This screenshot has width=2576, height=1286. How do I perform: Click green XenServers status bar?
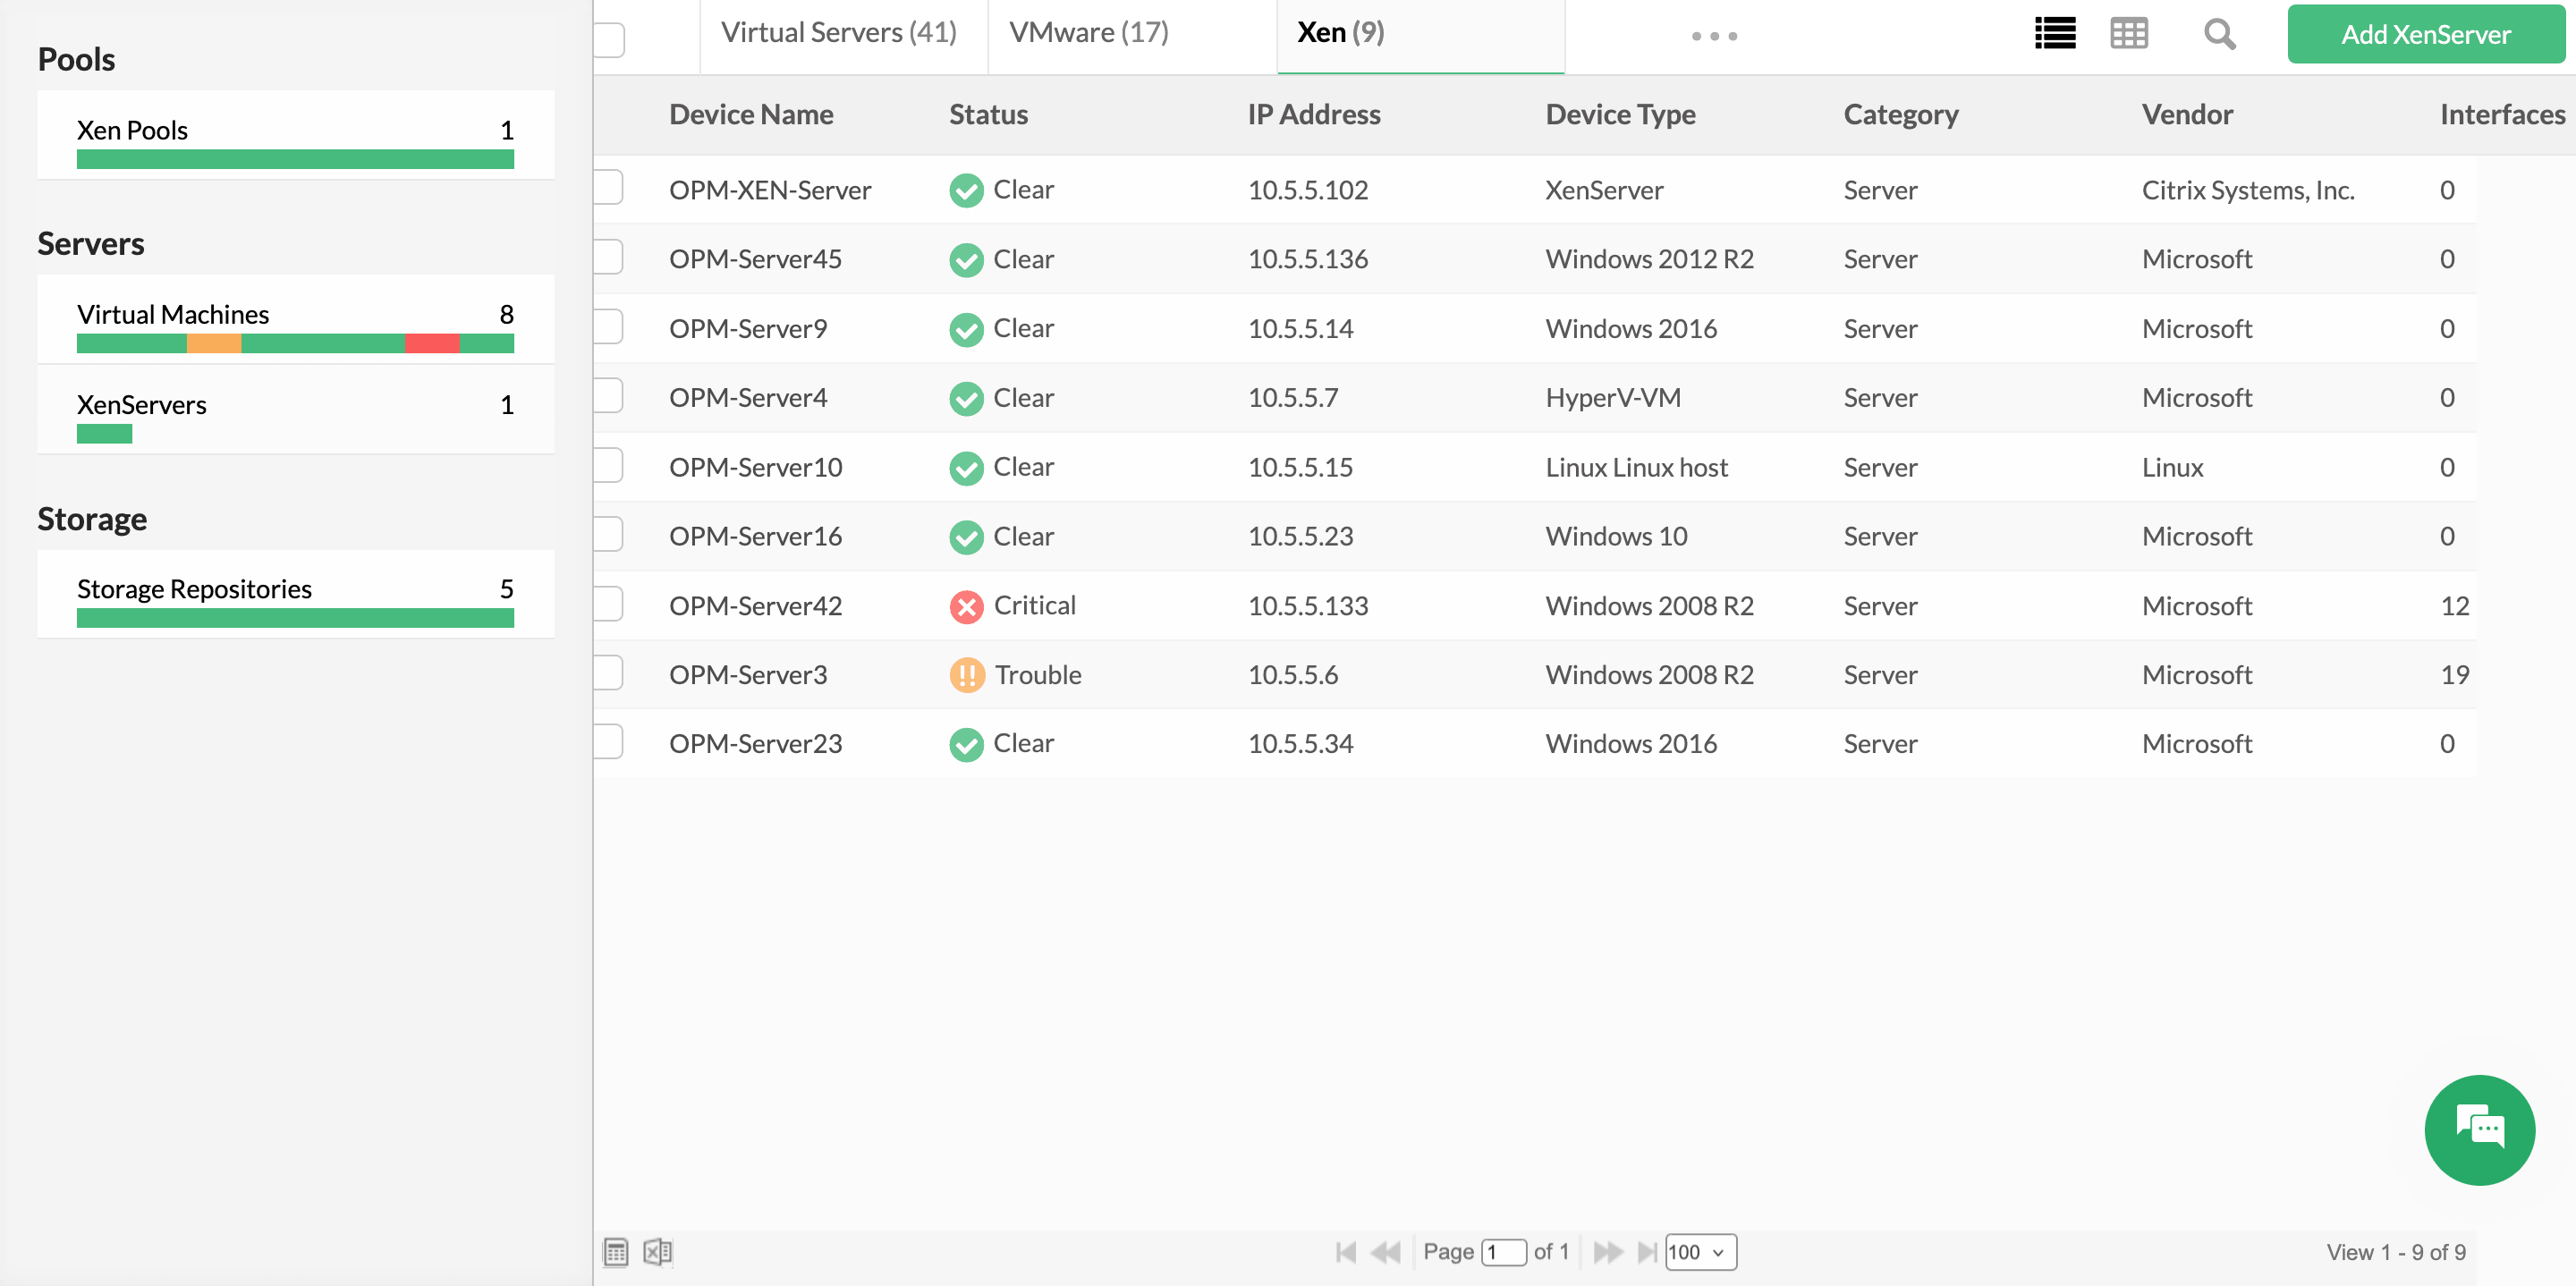(x=104, y=434)
